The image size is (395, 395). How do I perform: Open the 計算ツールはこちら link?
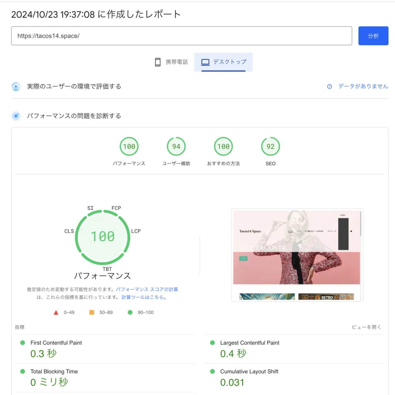click(x=144, y=297)
